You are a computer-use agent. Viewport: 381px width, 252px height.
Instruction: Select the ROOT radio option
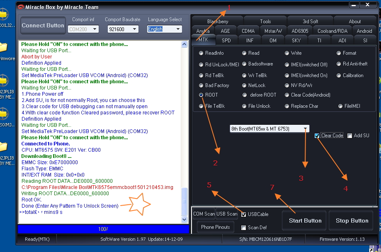coord(201,95)
